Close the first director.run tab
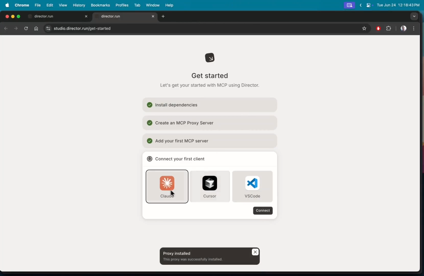424x276 pixels. tap(86, 16)
